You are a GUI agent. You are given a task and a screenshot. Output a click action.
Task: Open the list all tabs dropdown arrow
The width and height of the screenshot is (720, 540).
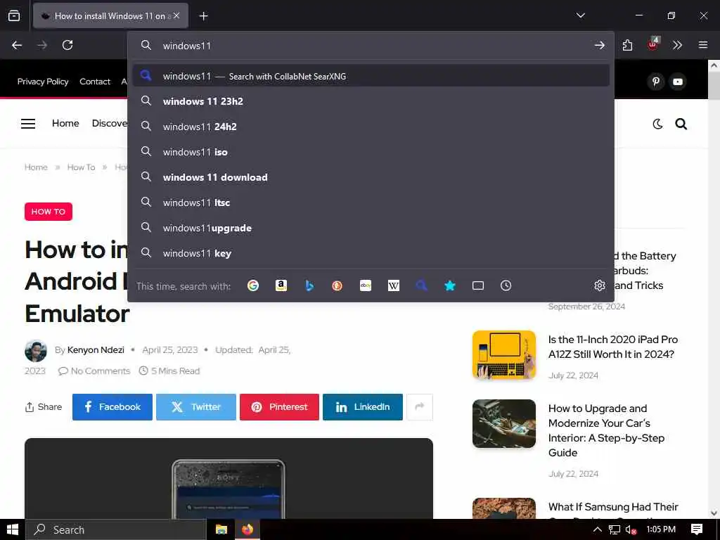pyautogui.click(x=580, y=15)
